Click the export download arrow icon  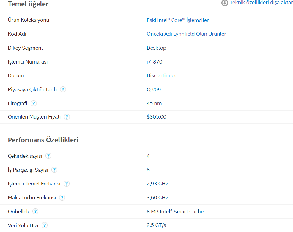point(225,3)
